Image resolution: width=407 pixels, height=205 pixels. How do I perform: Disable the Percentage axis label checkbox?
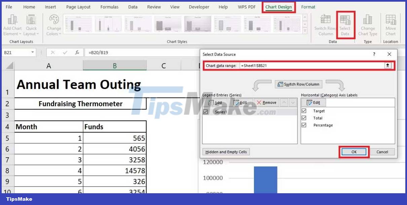coord(304,125)
